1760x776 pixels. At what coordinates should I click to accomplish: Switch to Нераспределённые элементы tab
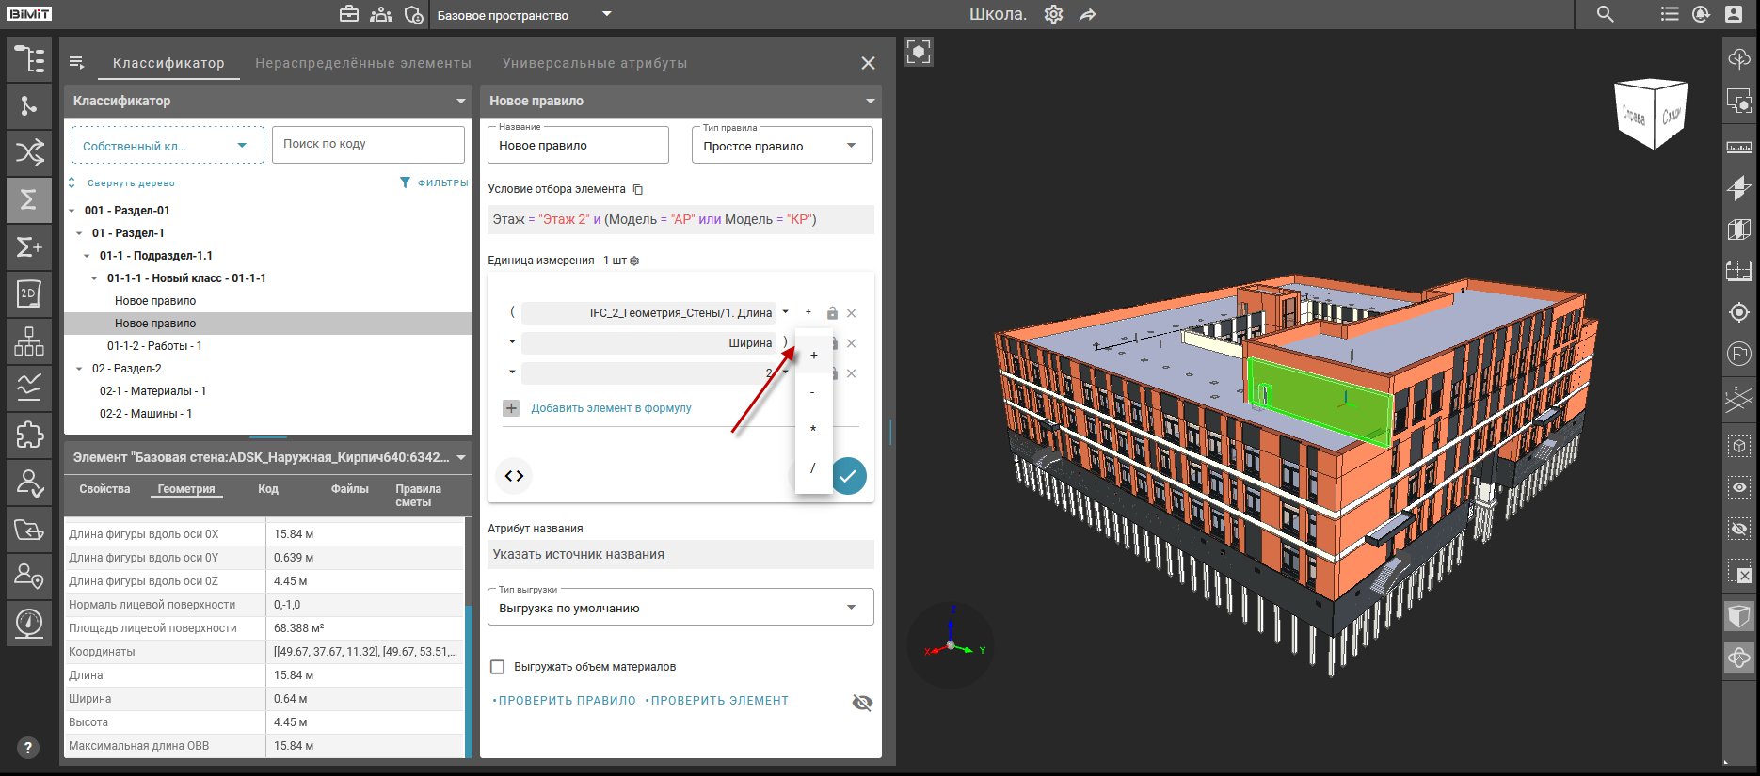[x=363, y=63]
